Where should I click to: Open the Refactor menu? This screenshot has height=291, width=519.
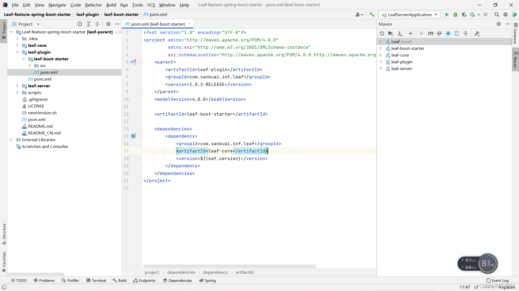93,5
